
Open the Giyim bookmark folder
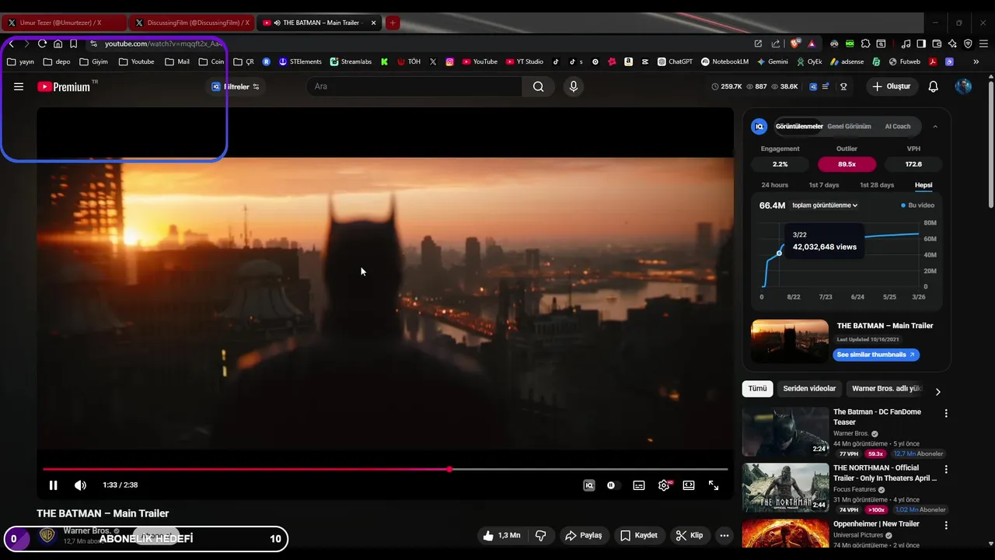pyautogui.click(x=93, y=61)
